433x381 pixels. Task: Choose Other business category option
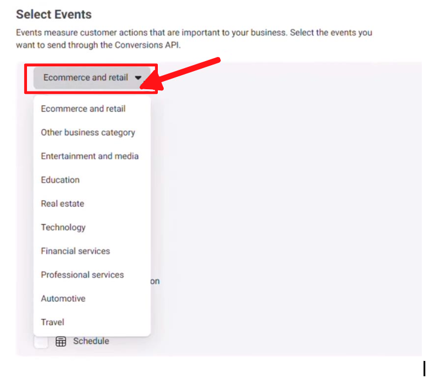click(88, 132)
